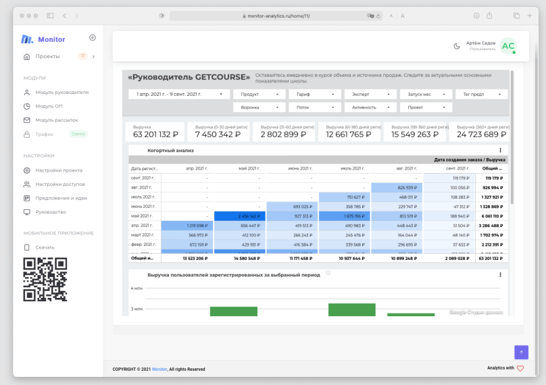Click the monitor icon for Руководство
This screenshot has height=385, width=546.
tap(27, 212)
